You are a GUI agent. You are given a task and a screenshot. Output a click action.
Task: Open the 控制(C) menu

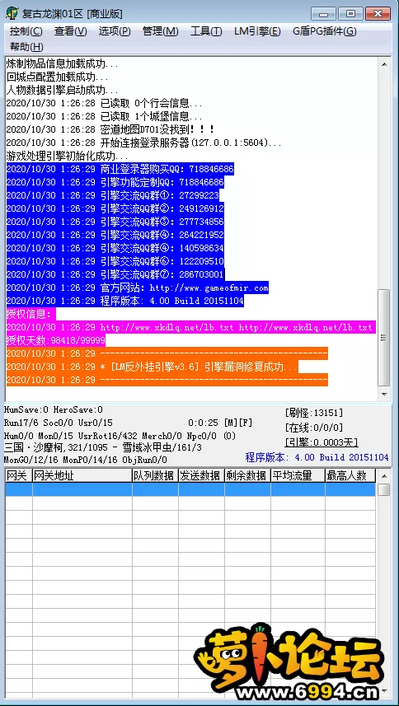[x=26, y=31]
